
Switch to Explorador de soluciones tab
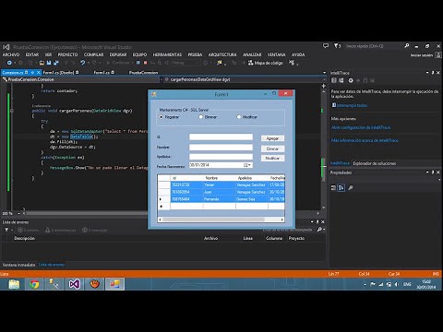click(x=375, y=163)
